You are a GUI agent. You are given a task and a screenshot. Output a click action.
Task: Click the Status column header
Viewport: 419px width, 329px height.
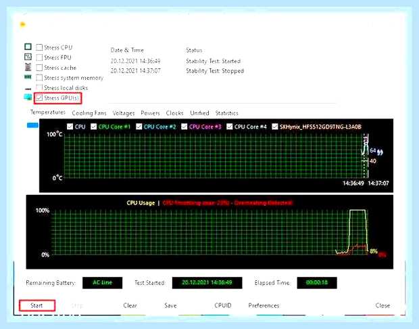[194, 50]
